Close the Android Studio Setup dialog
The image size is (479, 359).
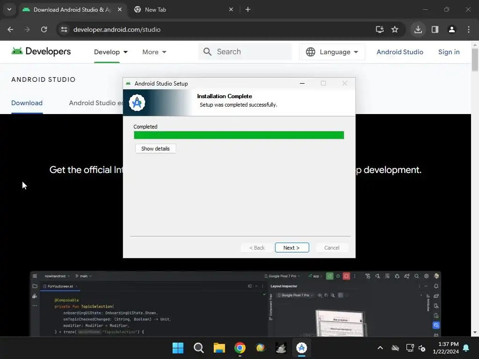pos(345,83)
